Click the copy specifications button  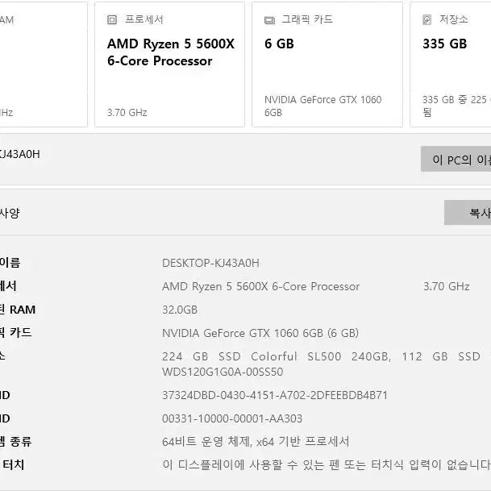(x=468, y=213)
